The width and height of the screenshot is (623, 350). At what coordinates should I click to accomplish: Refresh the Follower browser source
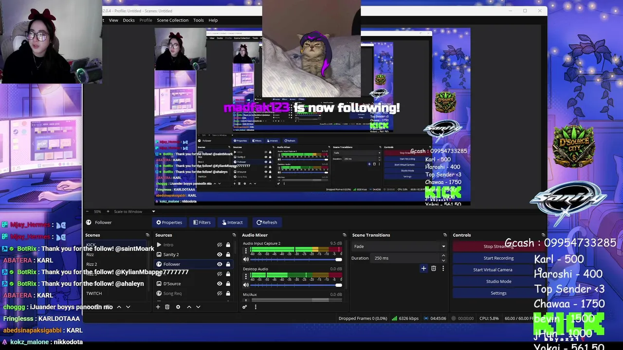coord(267,223)
